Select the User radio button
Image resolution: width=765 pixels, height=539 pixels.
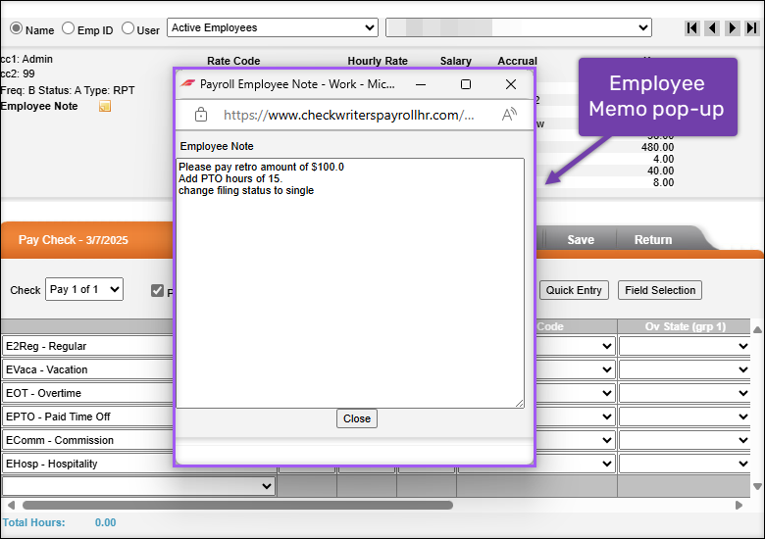click(127, 29)
